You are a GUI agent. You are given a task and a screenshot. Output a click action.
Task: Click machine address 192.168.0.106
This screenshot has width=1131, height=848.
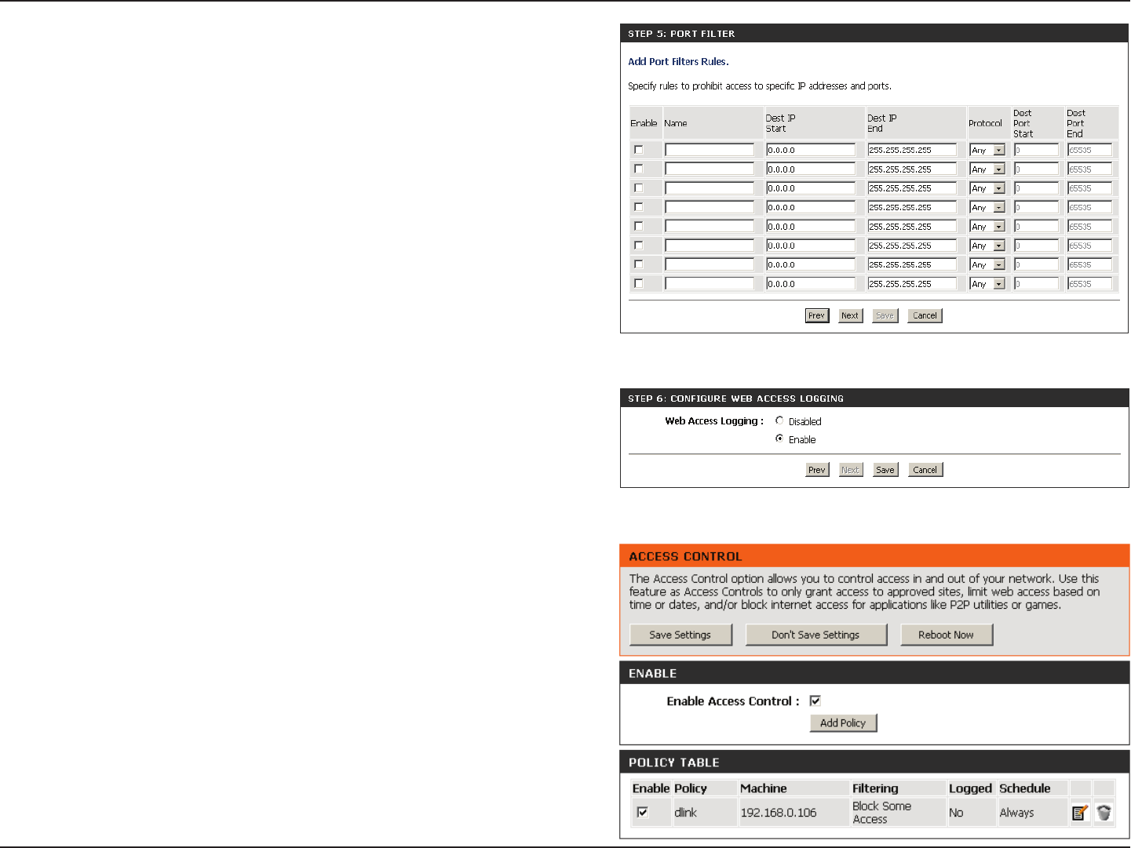pos(779,813)
